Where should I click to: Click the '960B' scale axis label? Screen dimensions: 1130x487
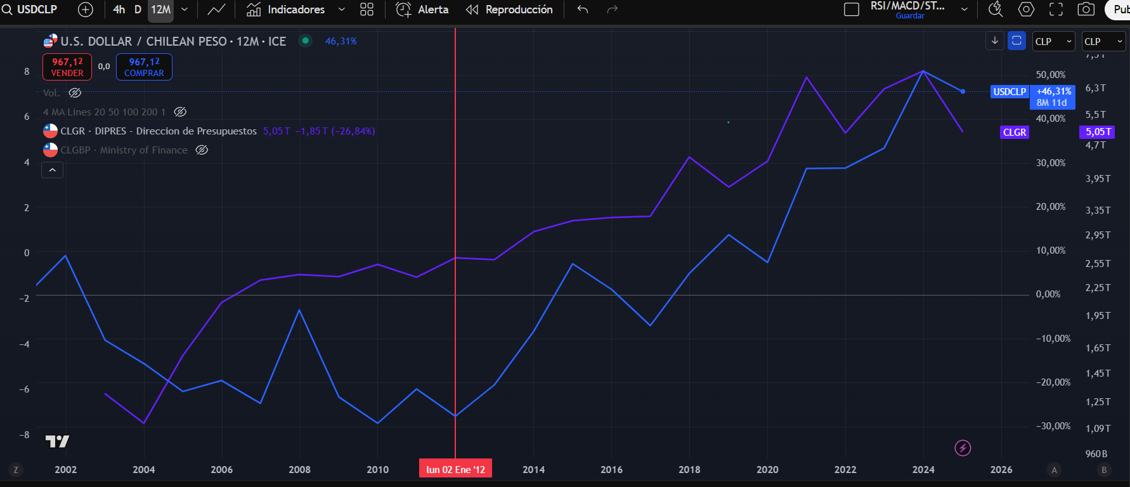(x=1096, y=454)
